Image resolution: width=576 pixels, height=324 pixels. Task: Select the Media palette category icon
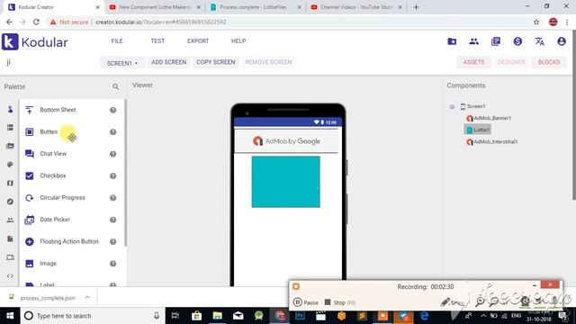point(10,146)
